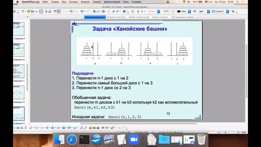Screen dimensions: 261x147
Task: Click the Paste icon
Action: coord(71,11)
